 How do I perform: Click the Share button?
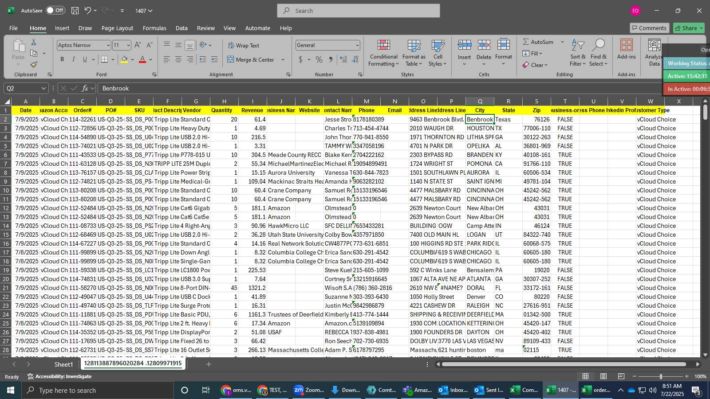click(689, 28)
